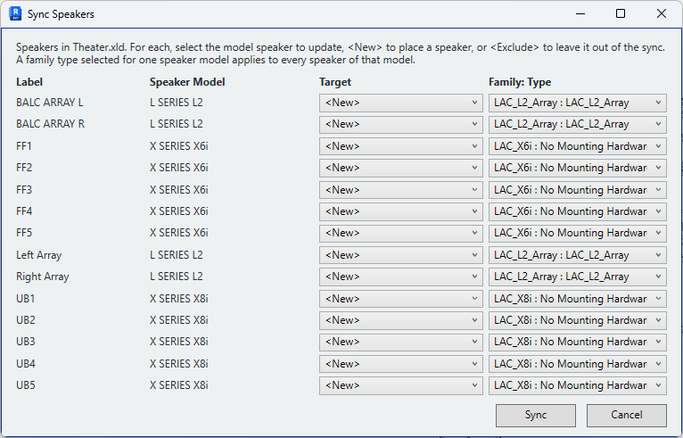This screenshot has height=438, width=683.
Task: Open Family Type dropdown for UB3
Action: pos(578,343)
